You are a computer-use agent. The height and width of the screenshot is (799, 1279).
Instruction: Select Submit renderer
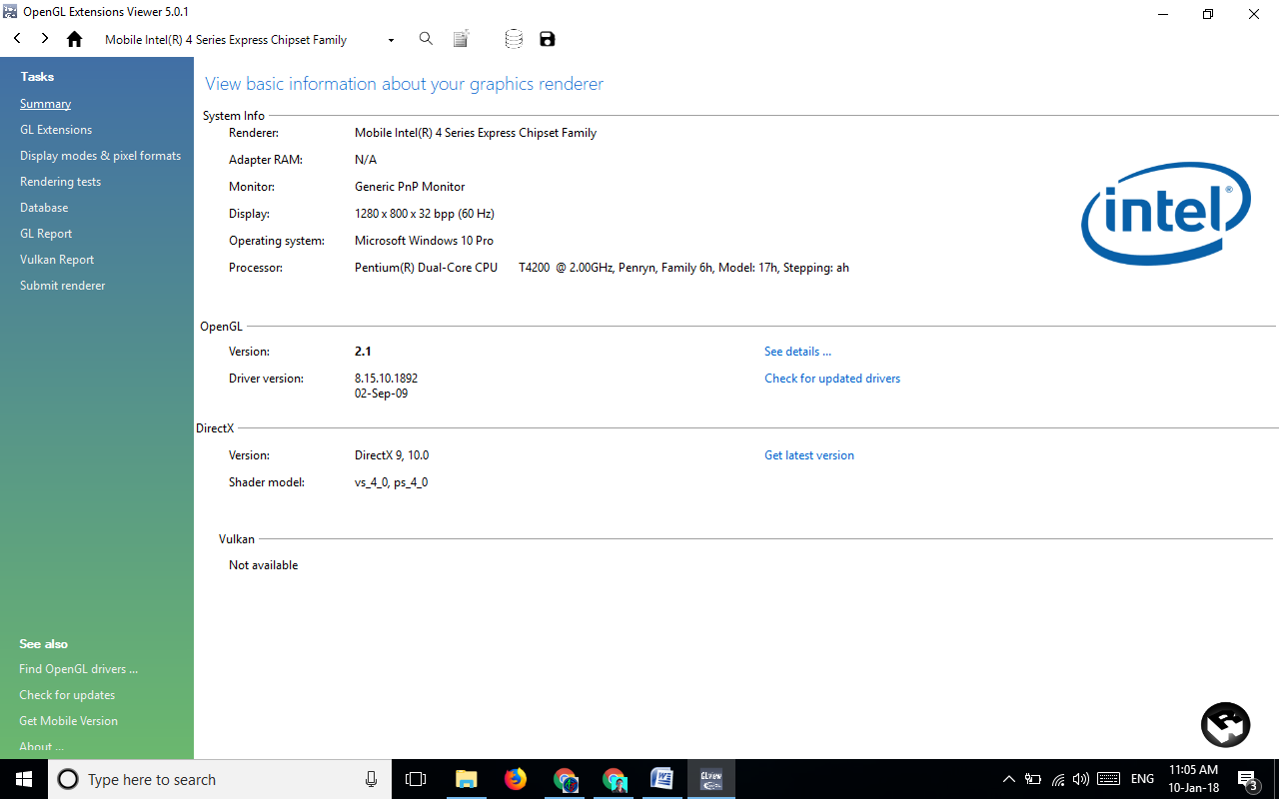point(62,286)
